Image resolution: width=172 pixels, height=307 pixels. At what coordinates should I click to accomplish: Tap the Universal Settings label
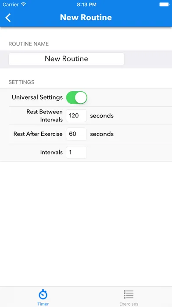click(x=37, y=97)
